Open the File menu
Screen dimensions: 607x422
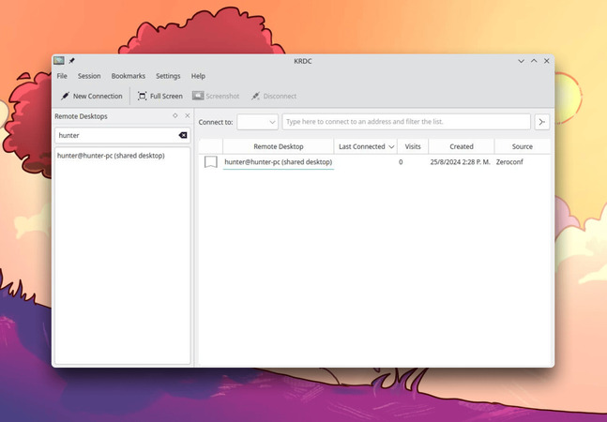coord(62,76)
